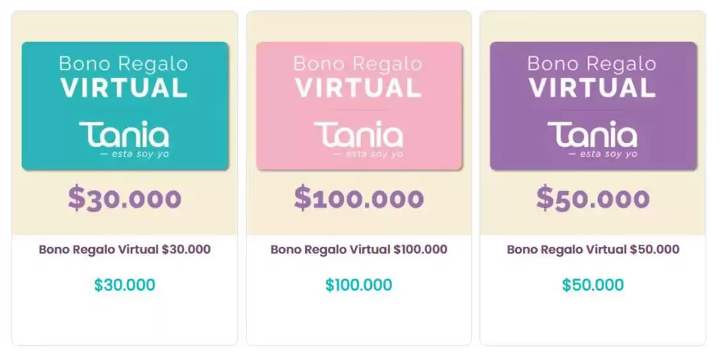Click "Bono Regalo VIRTUAL" heading on pink card
This screenshot has width=725, height=358.
[358, 76]
